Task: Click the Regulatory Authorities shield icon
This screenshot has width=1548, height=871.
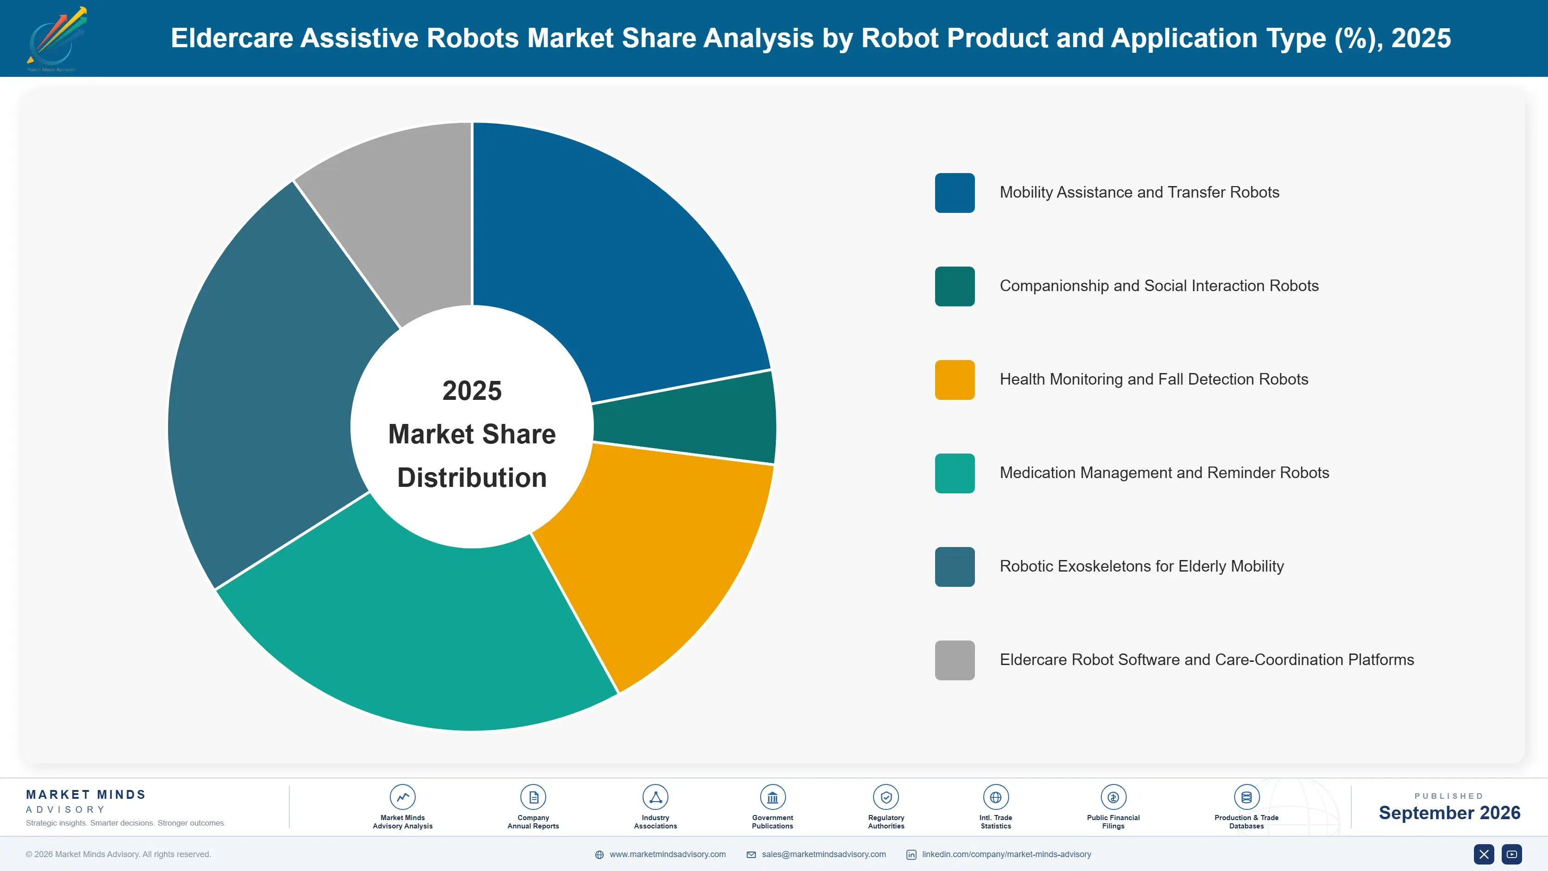Action: [886, 797]
